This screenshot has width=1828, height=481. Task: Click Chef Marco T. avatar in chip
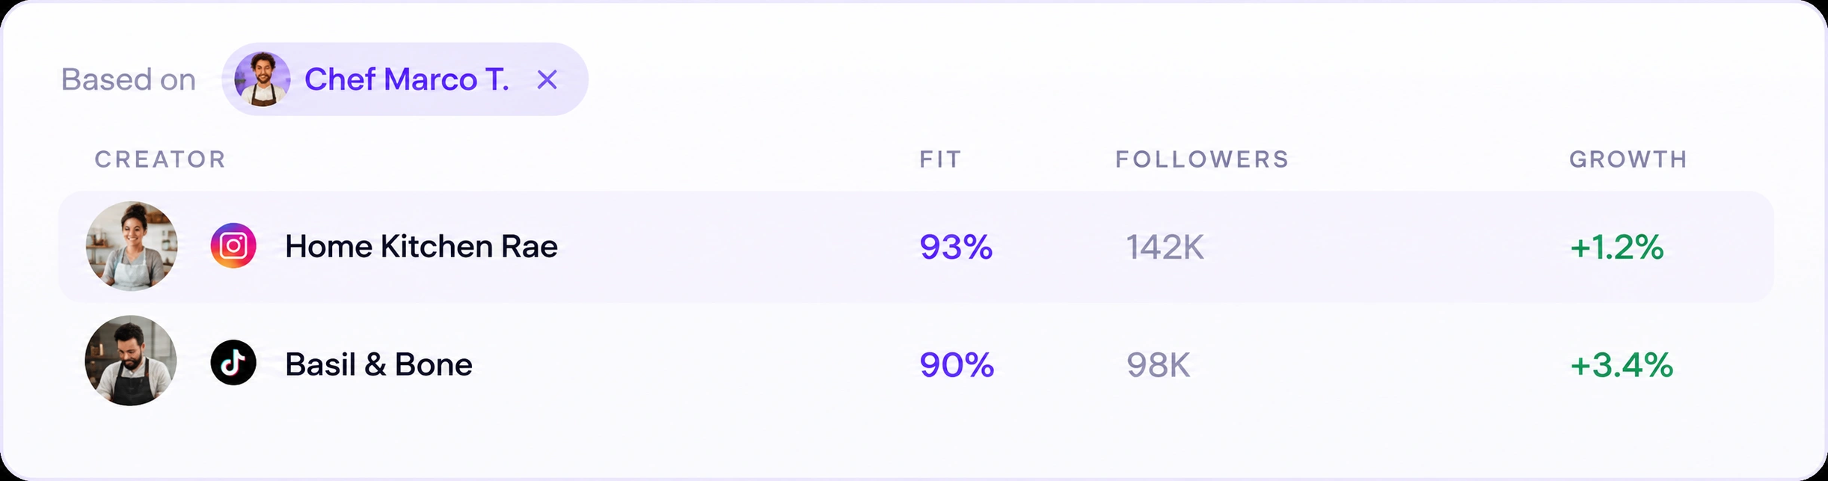pyautogui.click(x=262, y=79)
